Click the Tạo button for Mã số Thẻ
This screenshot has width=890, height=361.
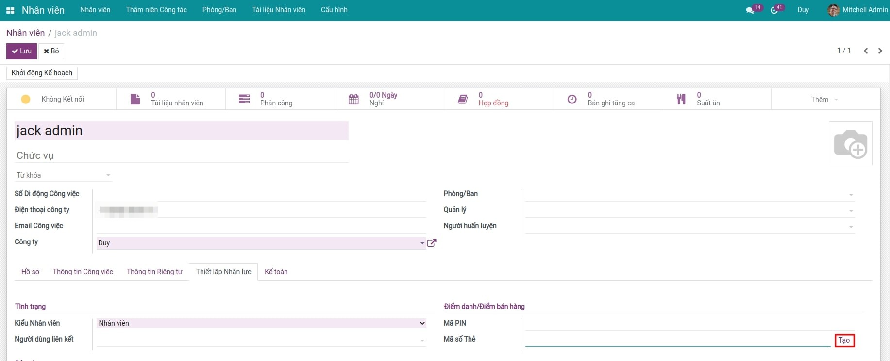(844, 340)
